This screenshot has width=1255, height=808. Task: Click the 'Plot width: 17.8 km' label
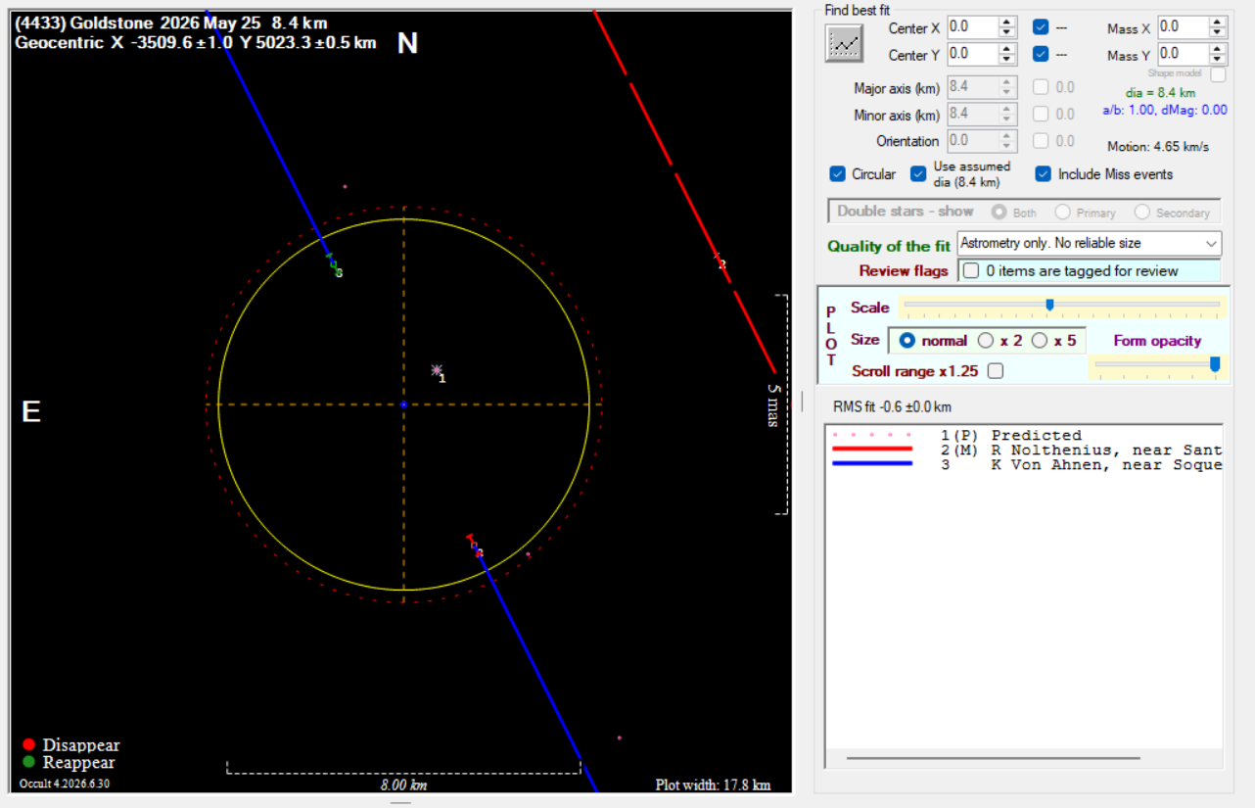(713, 784)
